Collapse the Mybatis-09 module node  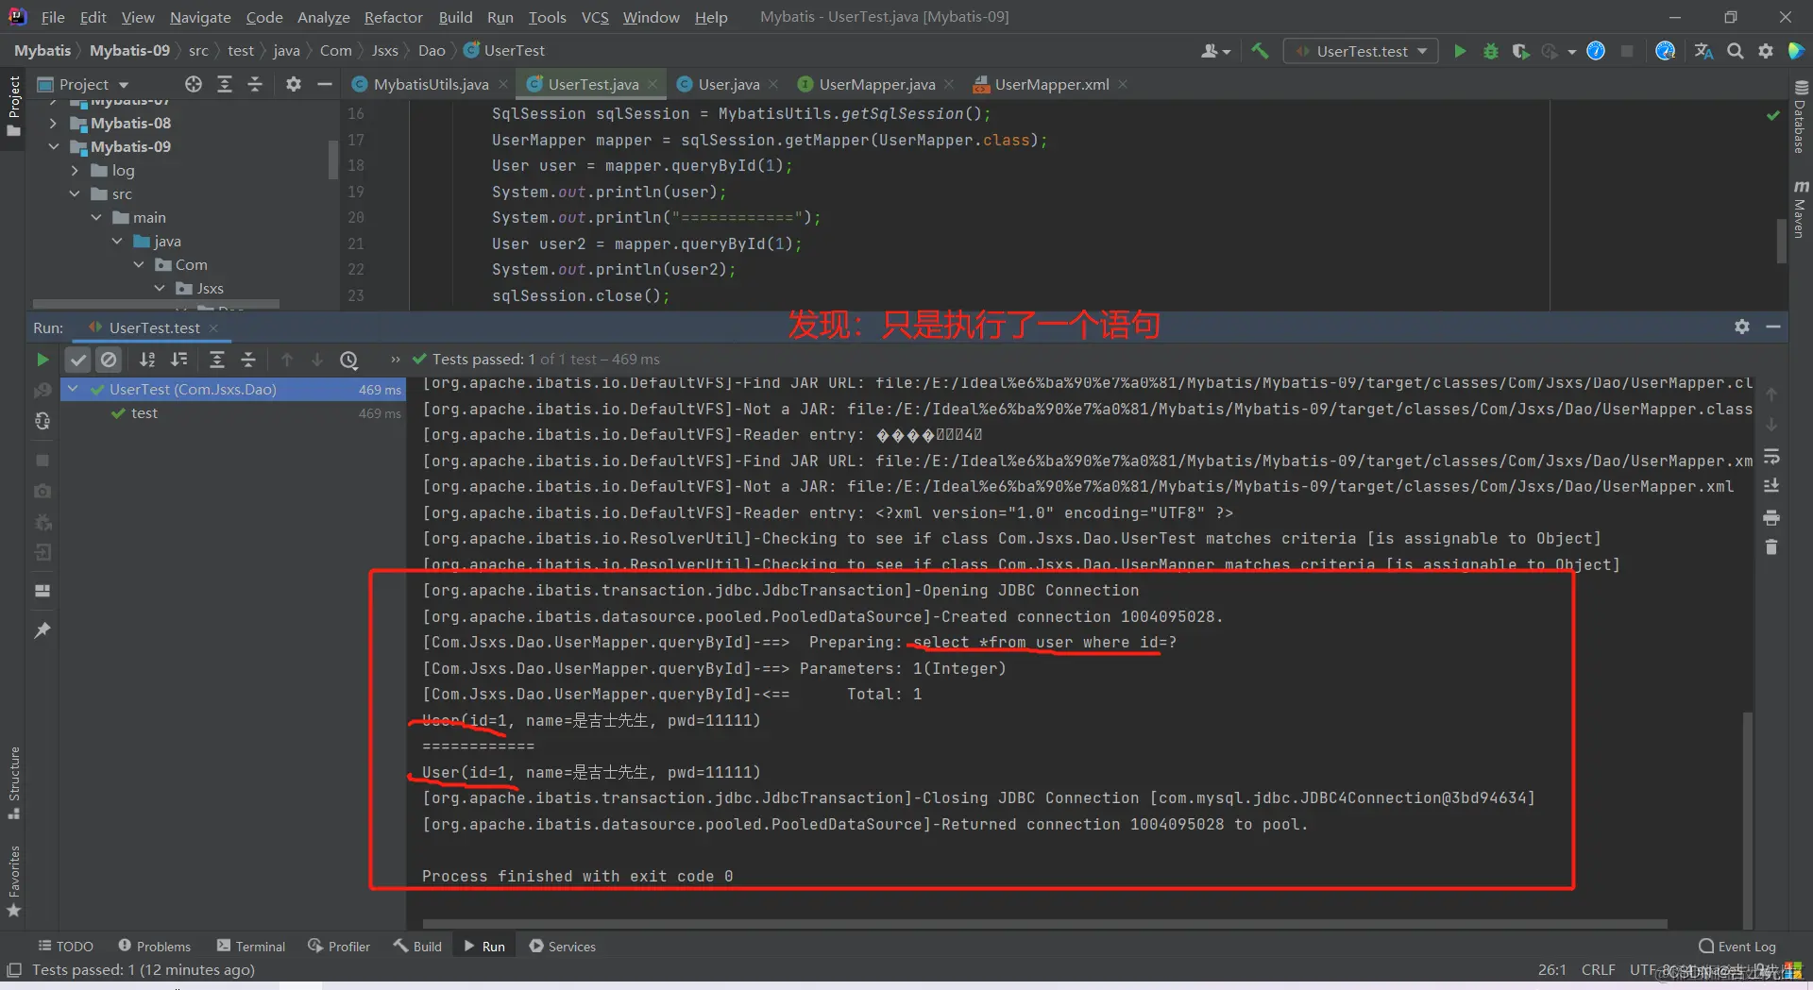tap(53, 147)
